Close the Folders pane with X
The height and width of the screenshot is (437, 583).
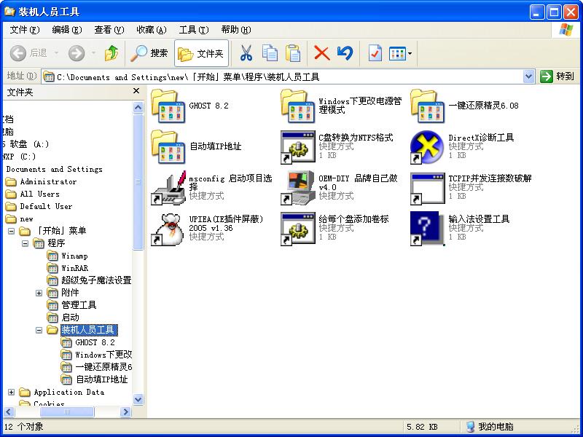click(x=136, y=91)
